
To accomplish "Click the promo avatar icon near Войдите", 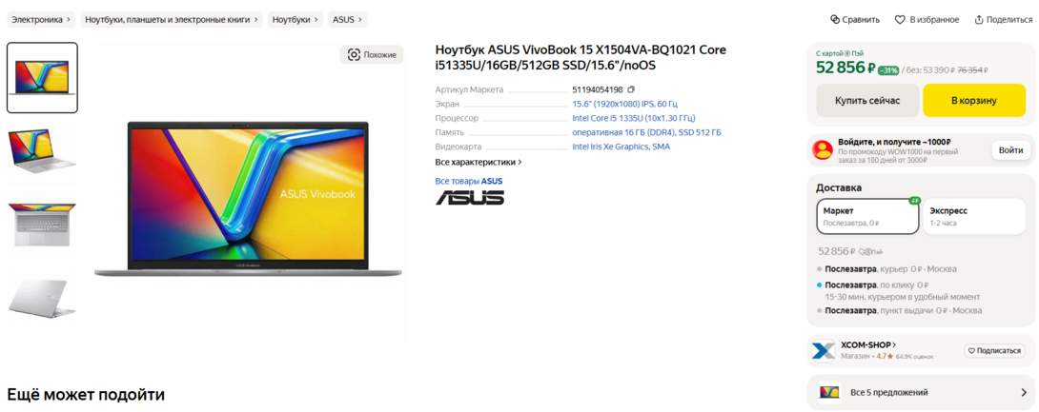I will coord(823,150).
